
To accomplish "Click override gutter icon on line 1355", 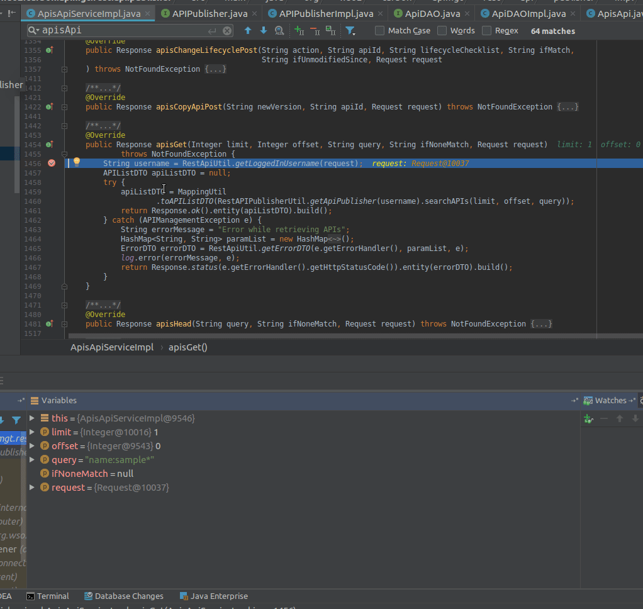I will [49, 50].
